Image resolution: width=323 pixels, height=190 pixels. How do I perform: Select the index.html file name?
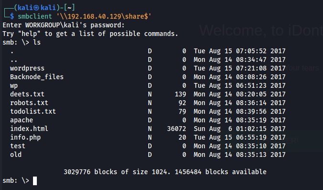29,129
